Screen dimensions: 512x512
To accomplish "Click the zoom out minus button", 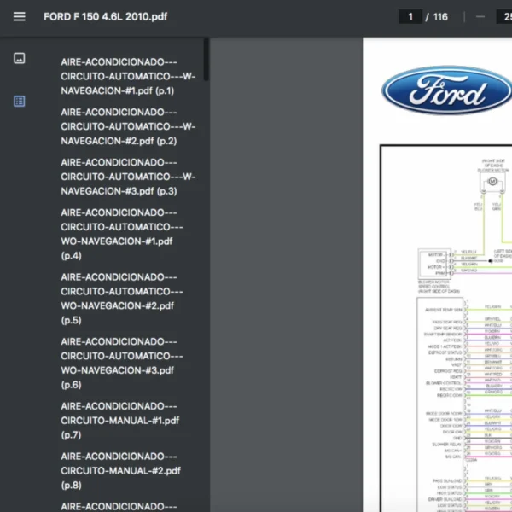I will tap(480, 17).
